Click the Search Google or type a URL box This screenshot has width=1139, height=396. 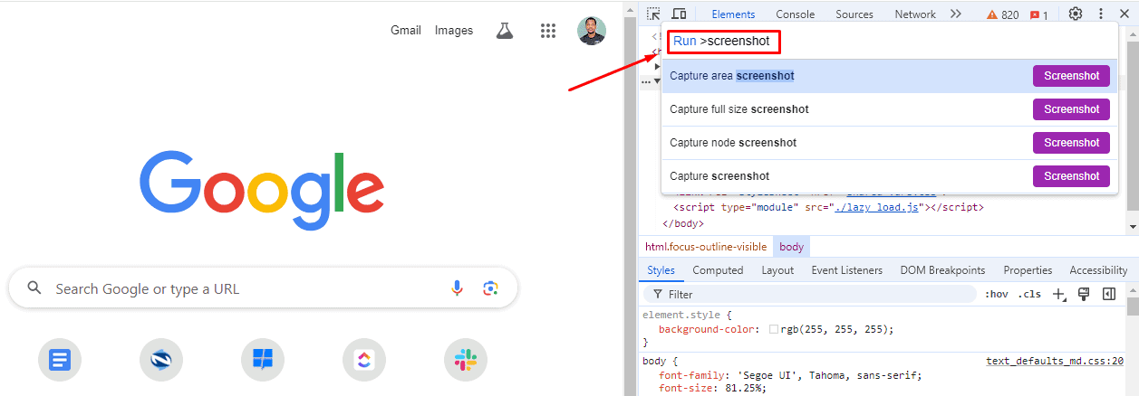263,288
